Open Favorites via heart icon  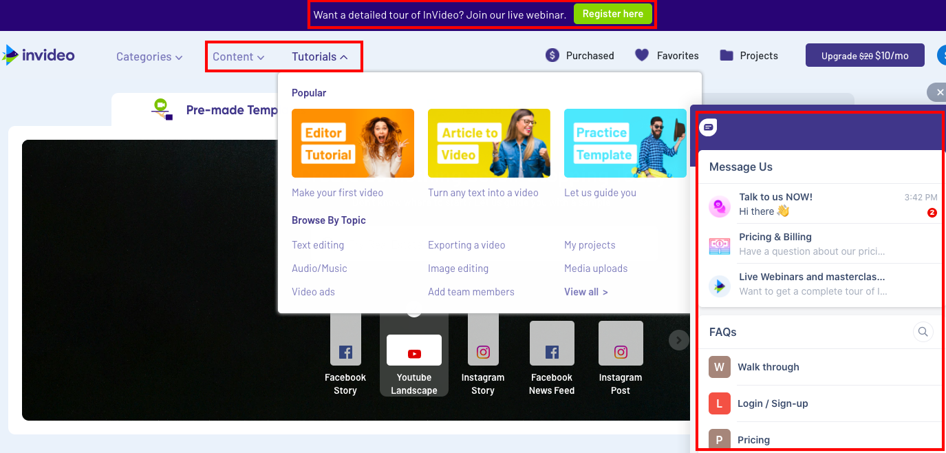pyautogui.click(x=642, y=56)
